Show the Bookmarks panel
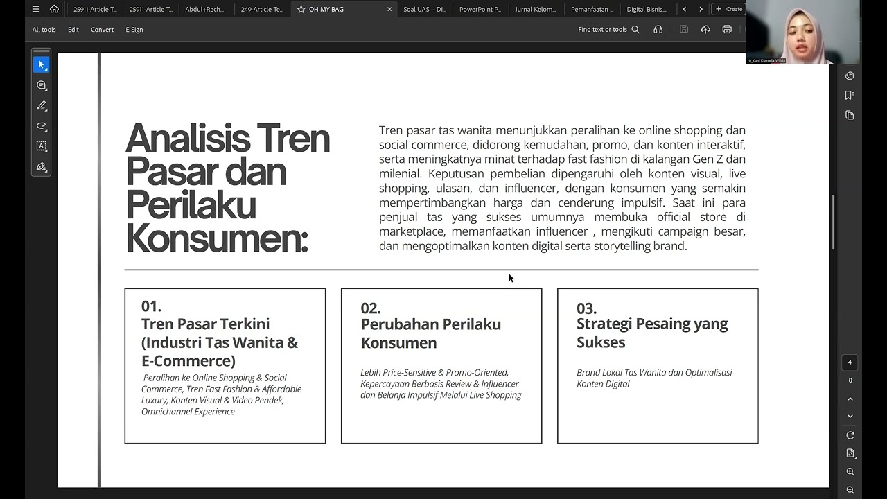887x499 pixels. click(850, 95)
